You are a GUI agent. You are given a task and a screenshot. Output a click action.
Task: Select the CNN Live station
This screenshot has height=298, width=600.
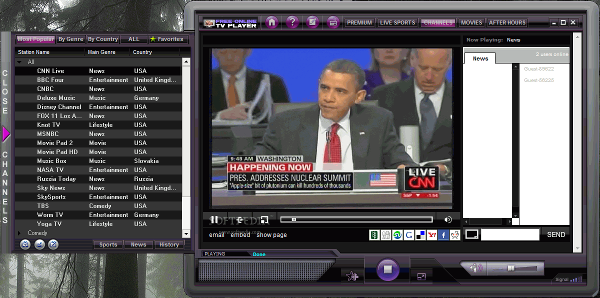coord(98,71)
